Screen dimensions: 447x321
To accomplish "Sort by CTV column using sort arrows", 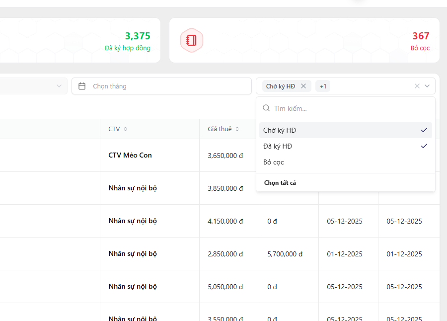I will pos(126,129).
